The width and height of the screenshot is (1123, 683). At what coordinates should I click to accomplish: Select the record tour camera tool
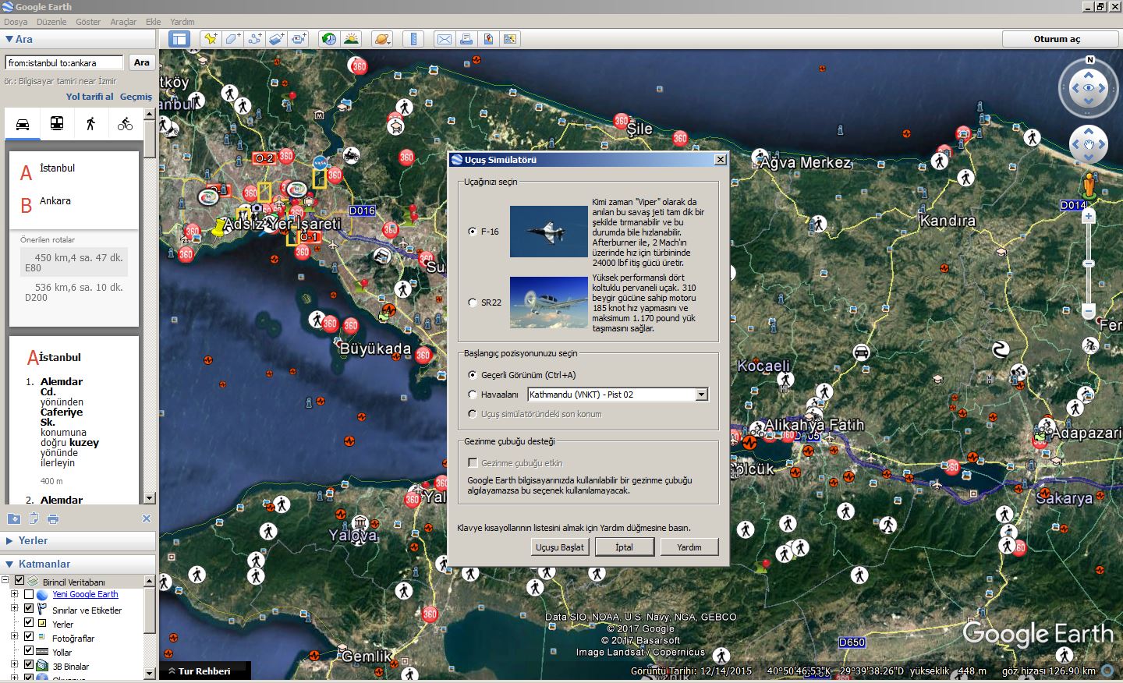pos(299,39)
